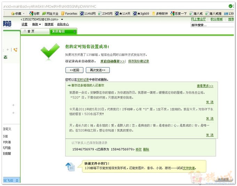Screen dimensions: 237x186
Task: Open the 收藏 favorites star icon
Action: (x=13, y=14)
